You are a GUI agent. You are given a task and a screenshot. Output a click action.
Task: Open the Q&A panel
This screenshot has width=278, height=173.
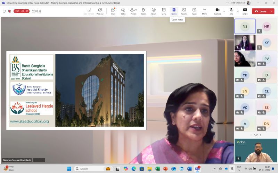click(123, 11)
